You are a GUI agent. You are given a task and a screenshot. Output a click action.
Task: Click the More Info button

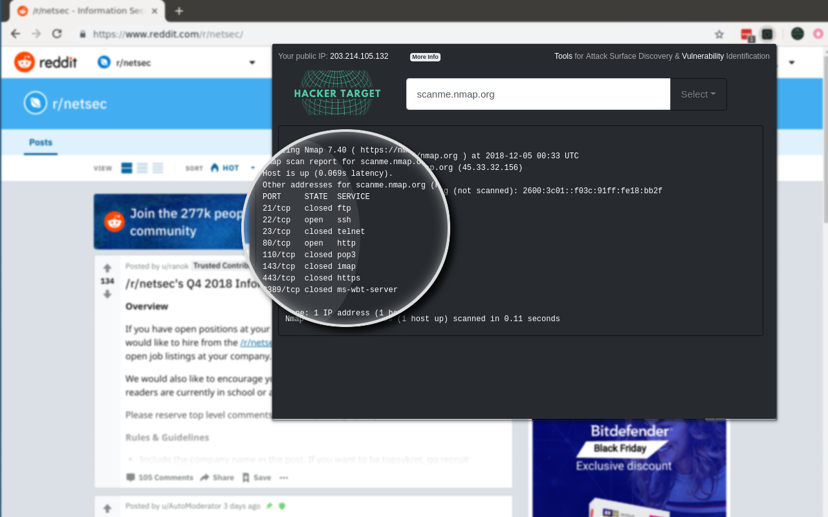(424, 57)
